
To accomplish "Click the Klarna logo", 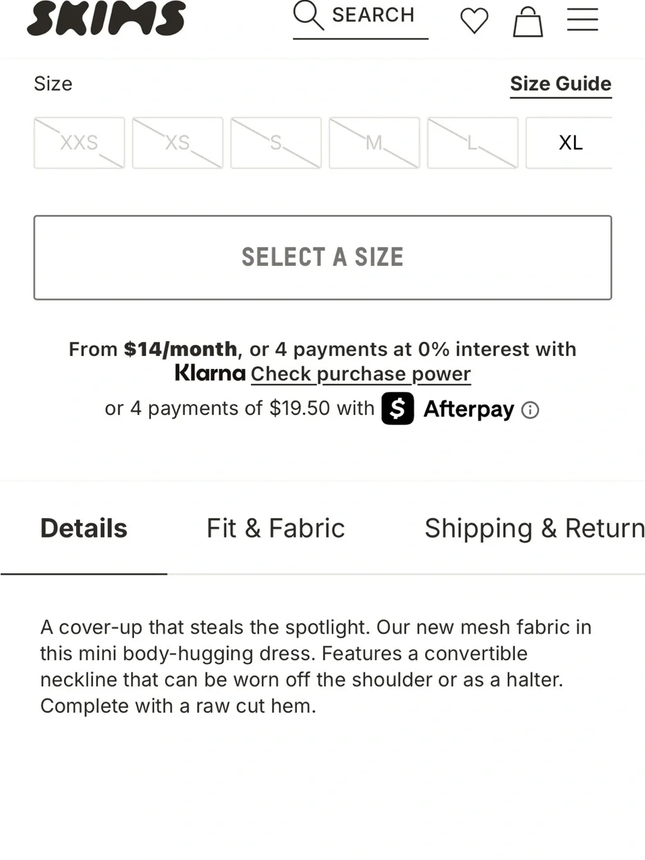I will tap(210, 373).
